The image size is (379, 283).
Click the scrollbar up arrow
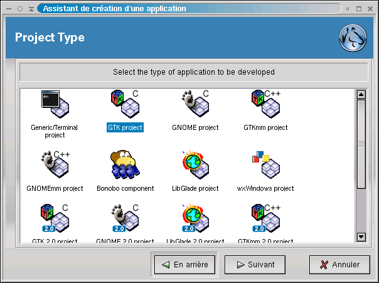(361, 95)
